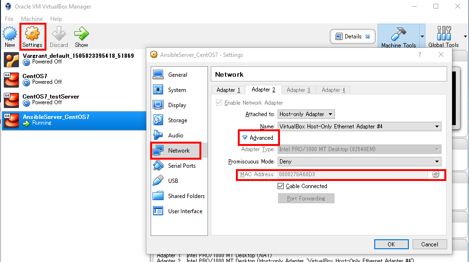Open Global Tools icon
The height and width of the screenshot is (262, 469).
443,33
